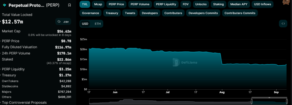Show Developers Commits on chart

[203, 13]
